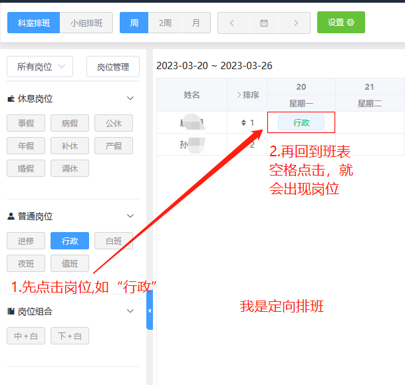Collapse the 休息岗位 section
The image size is (405, 385).
130,98
